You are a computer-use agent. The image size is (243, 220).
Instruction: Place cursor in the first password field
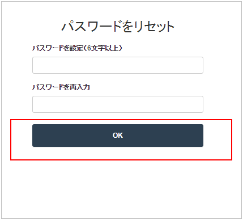pos(118,65)
